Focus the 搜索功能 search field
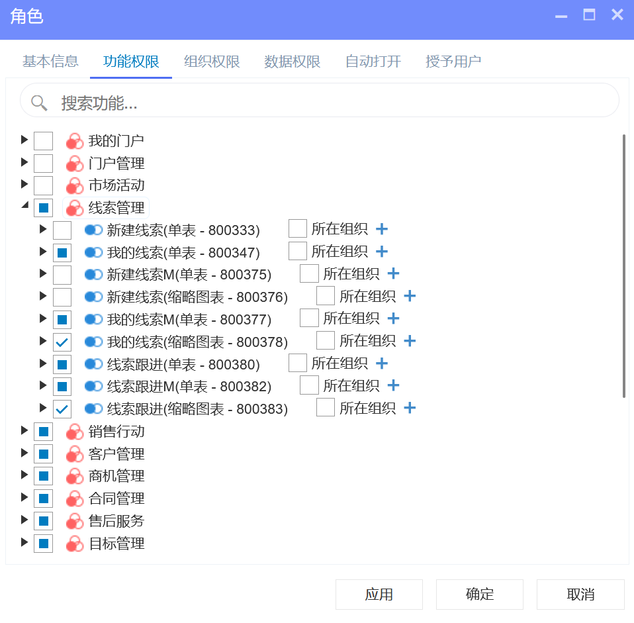 pyautogui.click(x=331, y=103)
